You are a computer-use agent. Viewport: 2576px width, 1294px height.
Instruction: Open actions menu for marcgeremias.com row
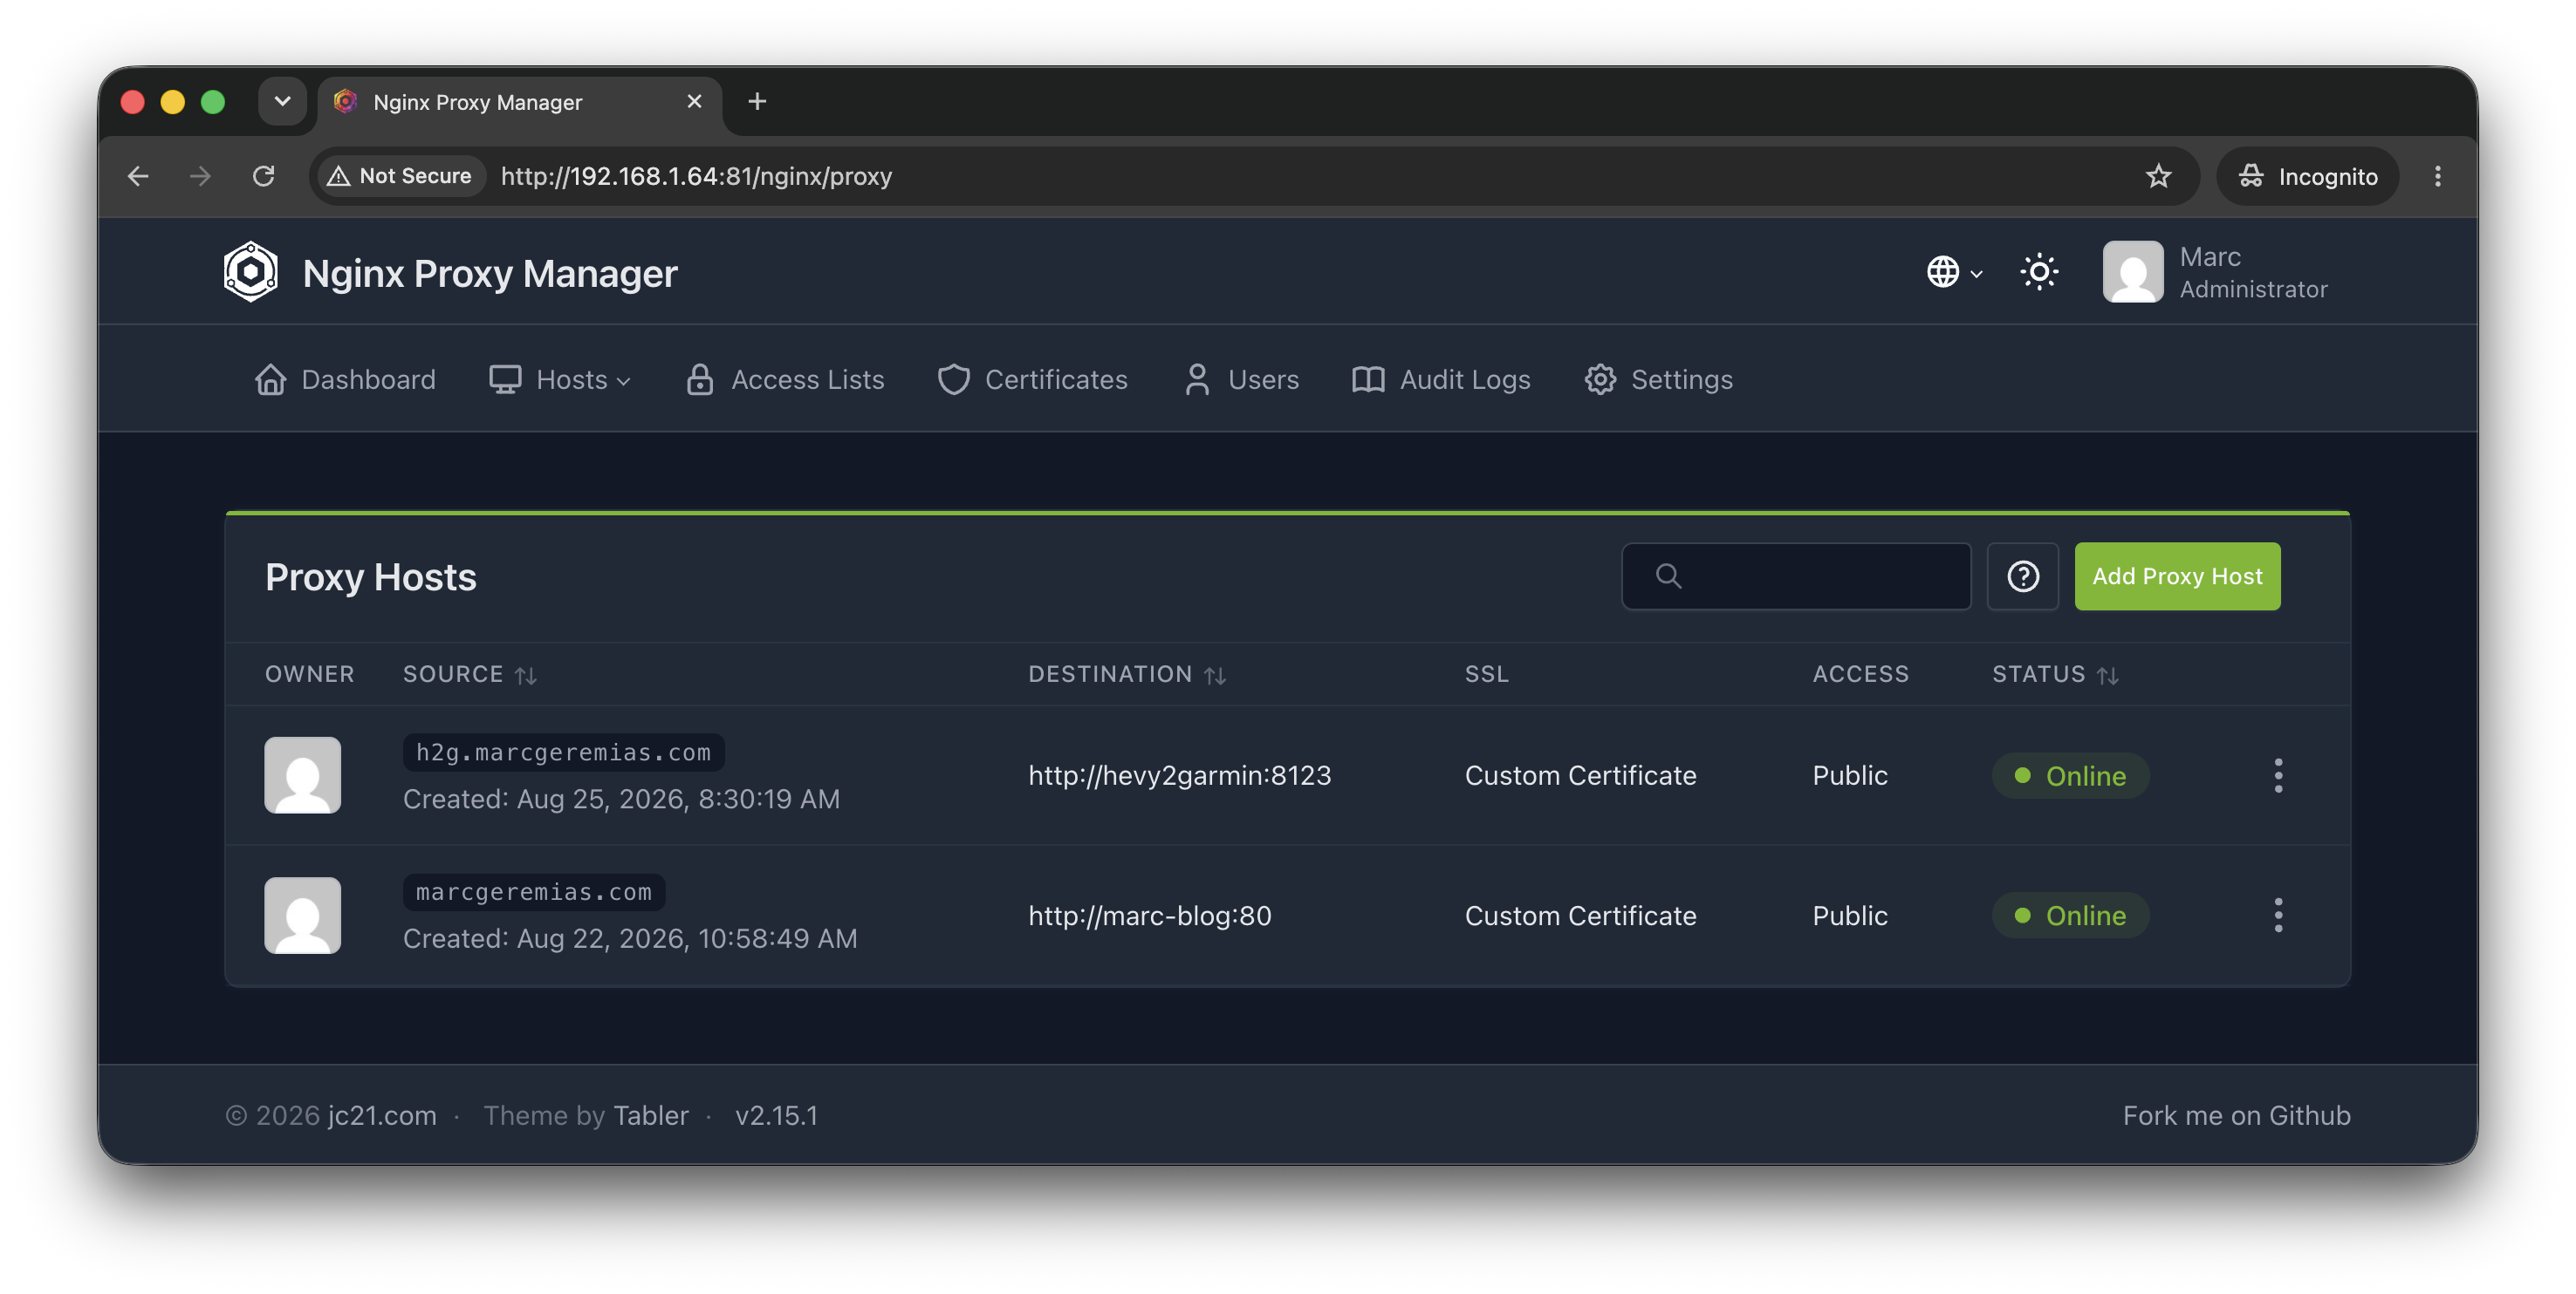pos(2277,916)
